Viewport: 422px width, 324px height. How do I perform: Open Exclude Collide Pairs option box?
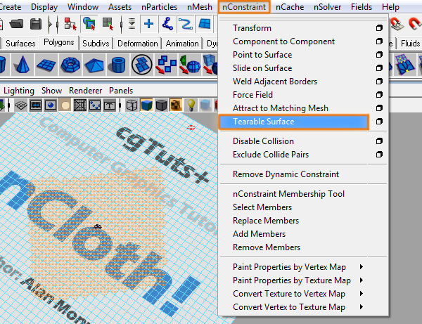(x=379, y=155)
